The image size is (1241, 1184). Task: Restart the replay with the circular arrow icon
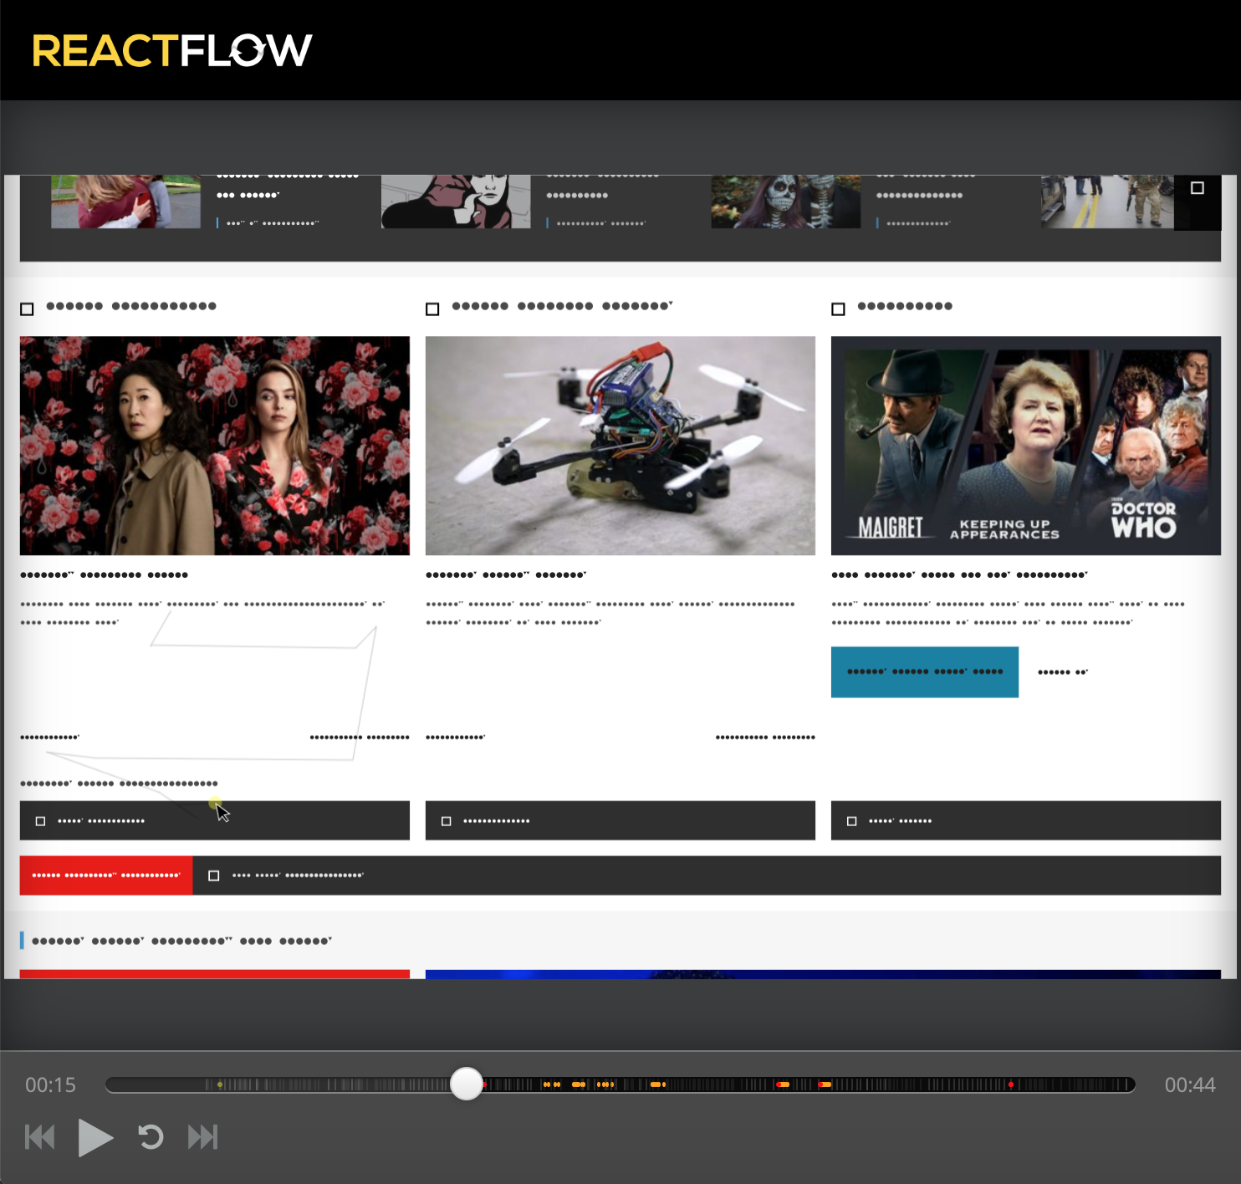pyautogui.click(x=151, y=1137)
